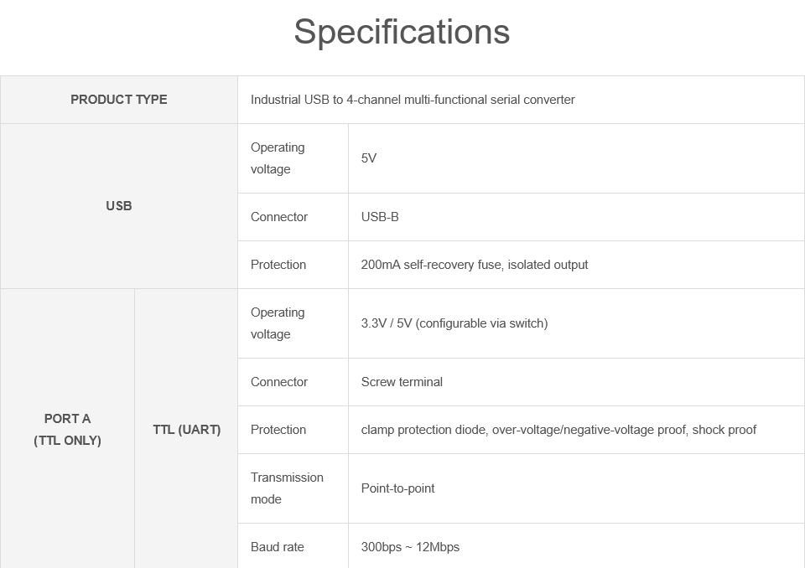Select the Point-to-point value
The width and height of the screenshot is (805, 568).
point(397,488)
